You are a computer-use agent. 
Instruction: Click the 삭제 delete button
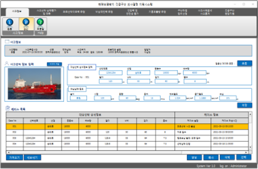(227, 157)
